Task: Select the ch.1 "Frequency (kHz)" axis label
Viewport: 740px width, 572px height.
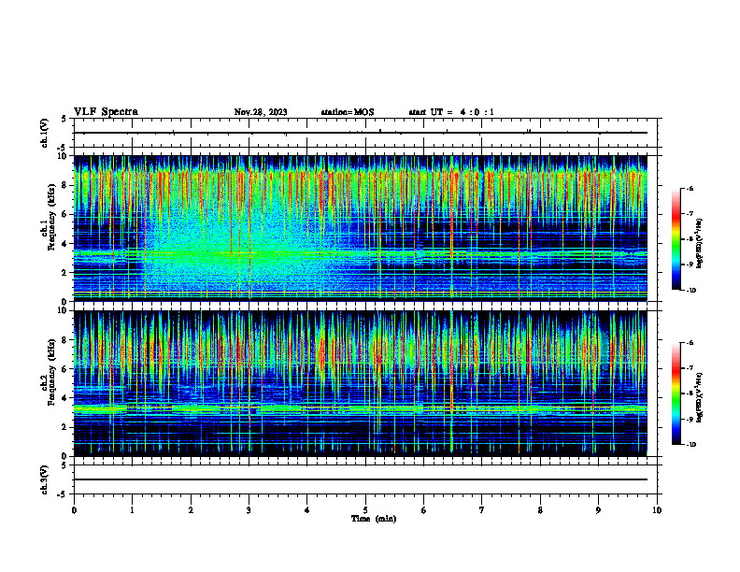Action: click(51, 217)
